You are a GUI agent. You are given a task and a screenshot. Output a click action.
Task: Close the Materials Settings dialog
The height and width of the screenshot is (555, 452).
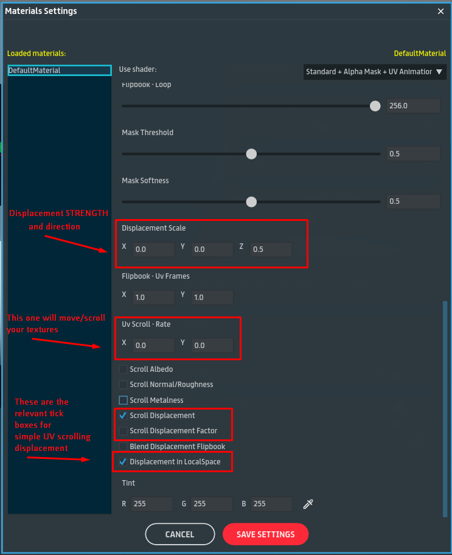(x=441, y=11)
